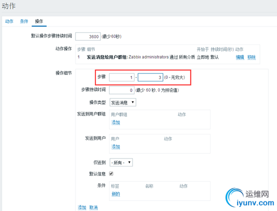Click the 细节 column header
This screenshot has height=211, width=277.
(x=91, y=49)
